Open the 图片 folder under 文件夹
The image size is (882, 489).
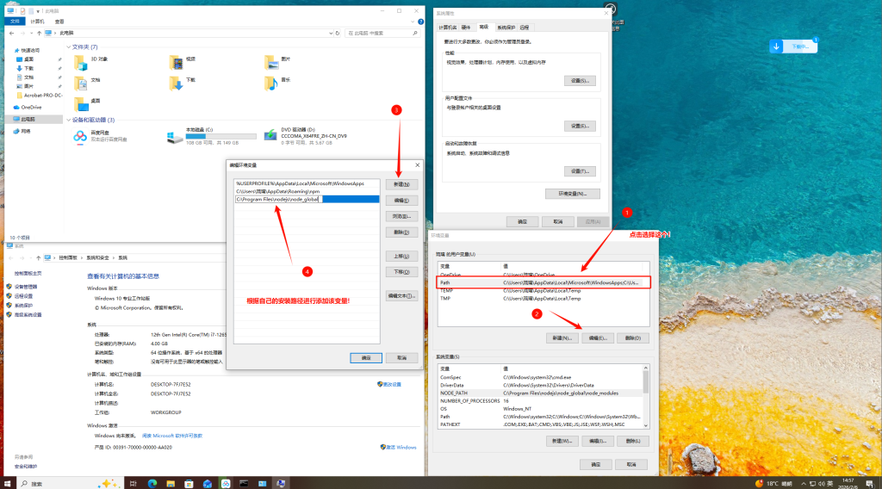click(x=277, y=61)
